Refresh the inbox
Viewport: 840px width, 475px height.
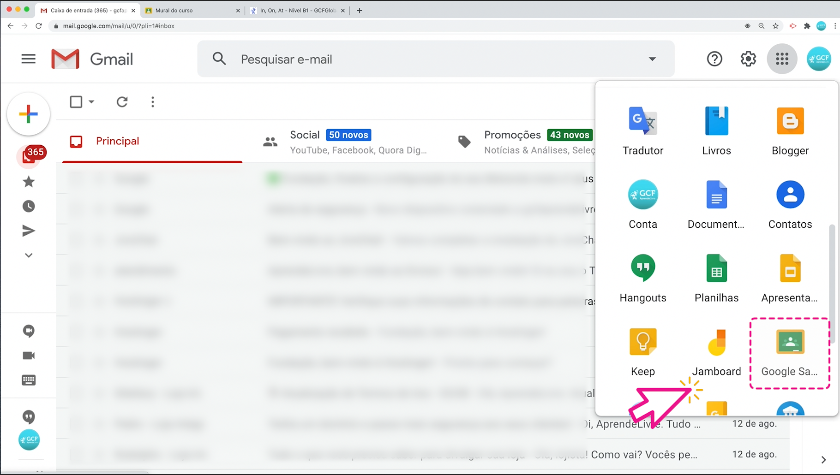point(122,102)
